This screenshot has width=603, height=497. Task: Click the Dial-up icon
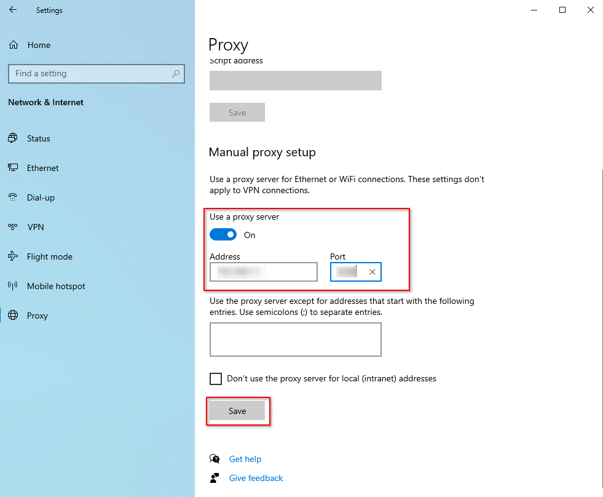point(13,197)
